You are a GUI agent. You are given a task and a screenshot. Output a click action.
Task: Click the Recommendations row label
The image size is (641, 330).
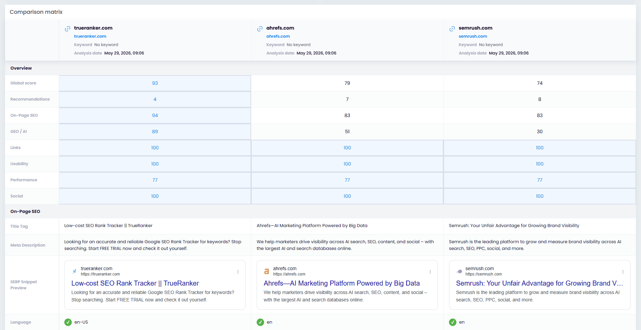pyautogui.click(x=30, y=99)
